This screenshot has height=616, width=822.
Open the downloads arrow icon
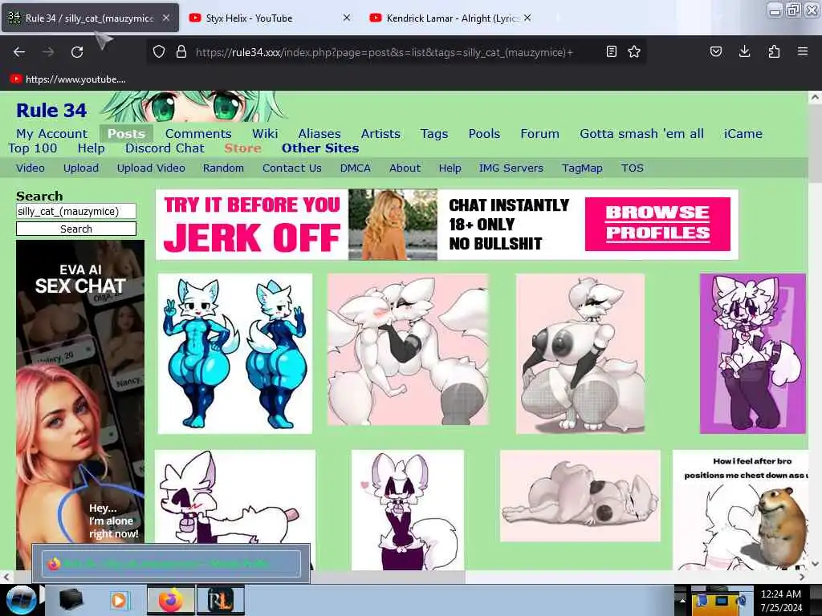pyautogui.click(x=744, y=51)
